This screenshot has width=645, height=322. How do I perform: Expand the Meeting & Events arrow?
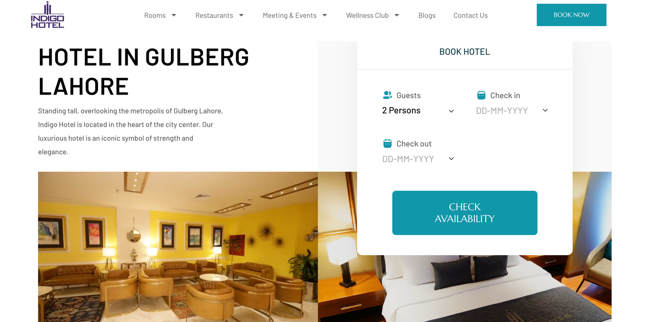click(x=325, y=15)
